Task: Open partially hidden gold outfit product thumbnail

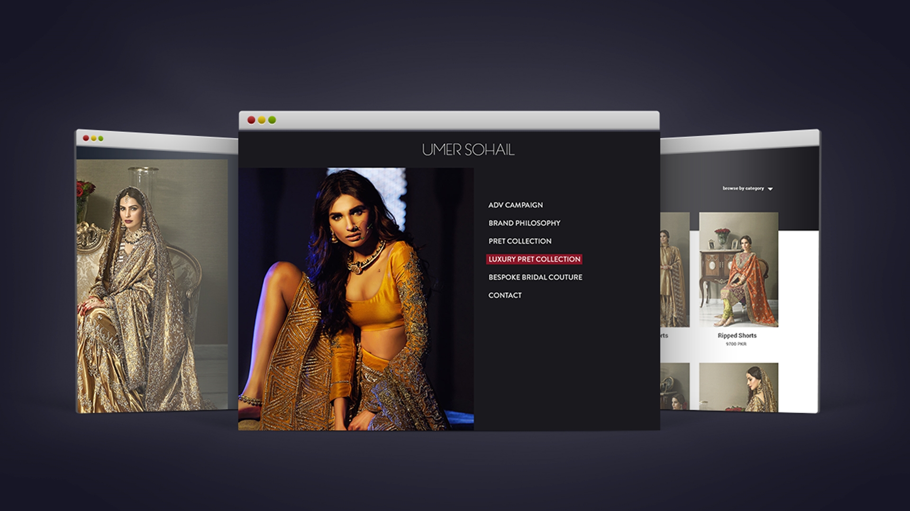Action: 674,270
